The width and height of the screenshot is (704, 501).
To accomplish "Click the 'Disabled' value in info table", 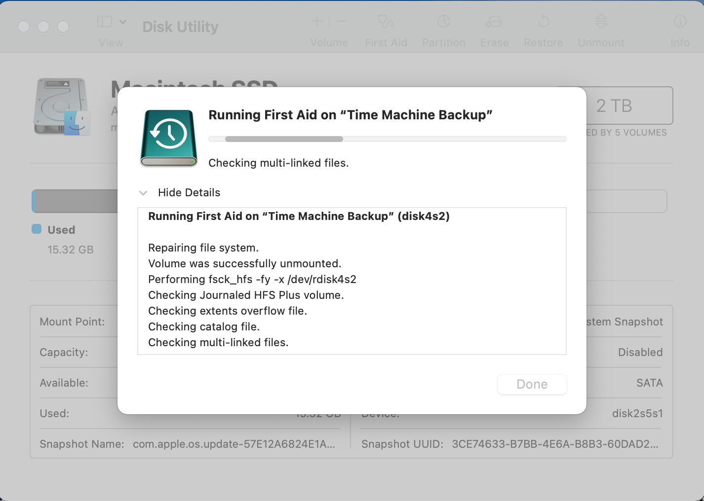I will click(x=640, y=353).
